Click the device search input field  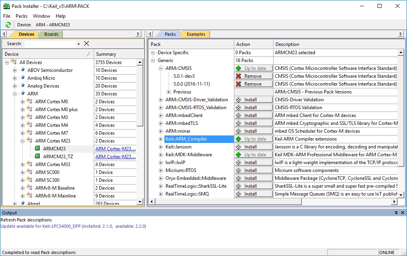pos(50,44)
